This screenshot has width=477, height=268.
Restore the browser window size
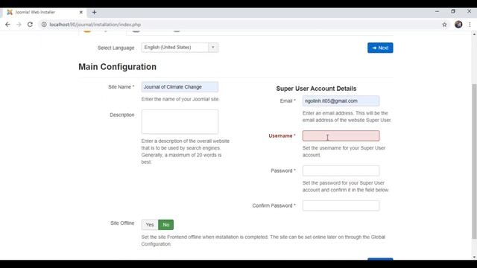click(453, 12)
